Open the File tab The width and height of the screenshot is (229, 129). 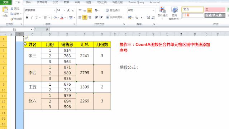[6, 2]
